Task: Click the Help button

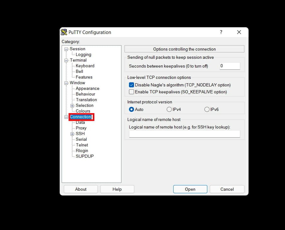Action: point(117,189)
